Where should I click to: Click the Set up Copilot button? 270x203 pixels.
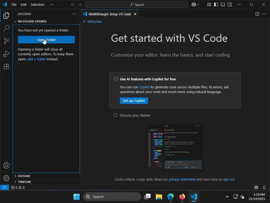coord(134,101)
